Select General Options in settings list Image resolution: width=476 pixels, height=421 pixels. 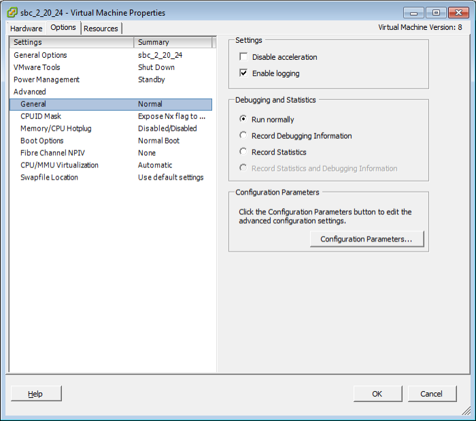tap(40, 55)
